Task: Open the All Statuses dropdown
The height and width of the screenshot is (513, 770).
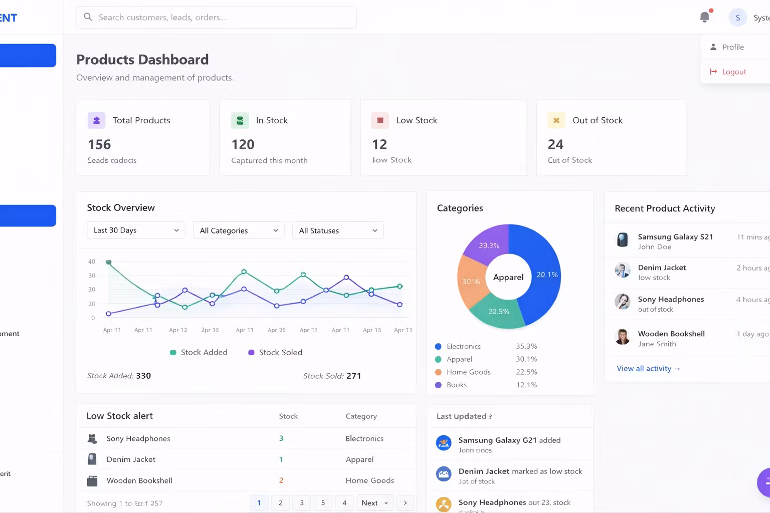Action: point(338,230)
